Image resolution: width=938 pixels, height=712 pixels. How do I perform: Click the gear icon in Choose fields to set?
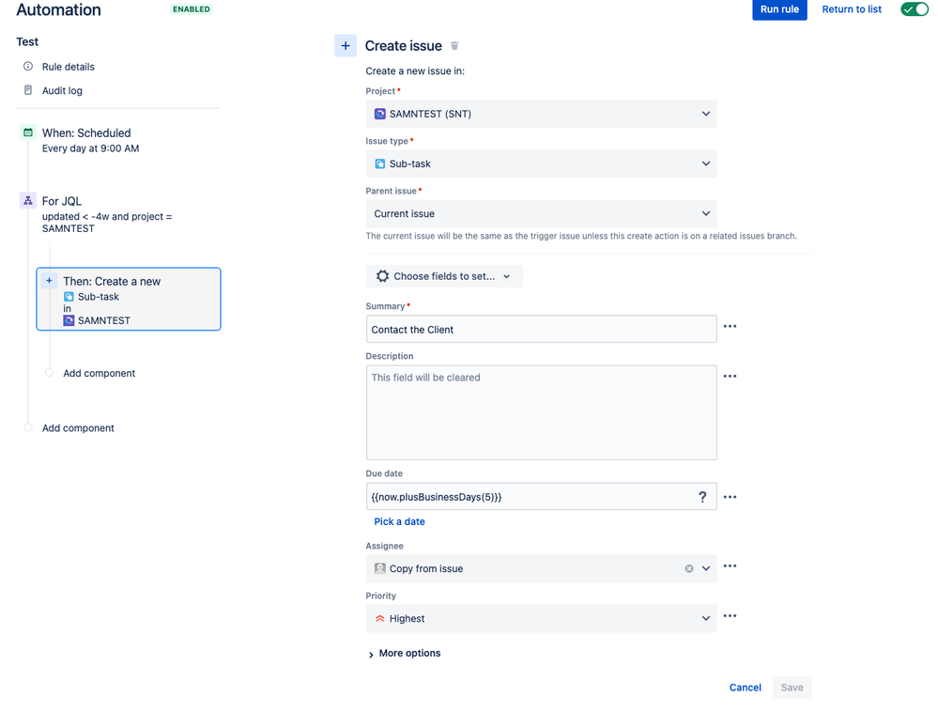pyautogui.click(x=382, y=276)
